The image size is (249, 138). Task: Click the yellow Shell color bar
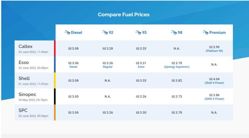pos(55,80)
